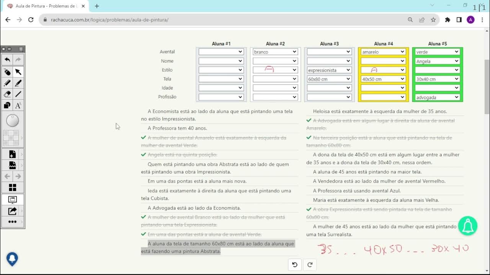Click the green notification bell button
Viewport: 490px width, 275px height.
coord(467,226)
